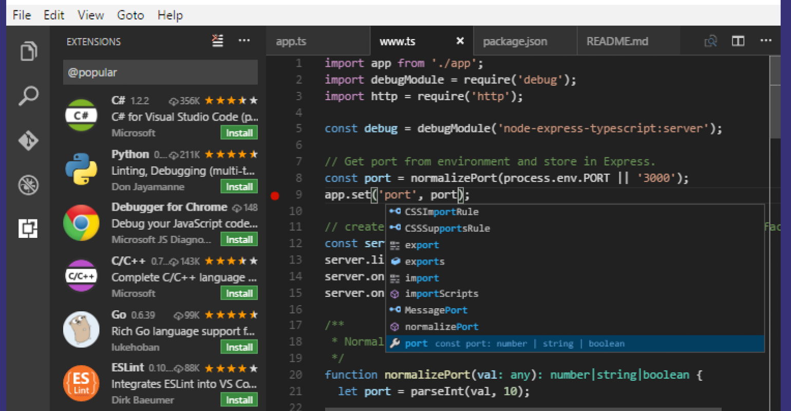791x411 pixels.
Task: Choose the exports suggestion
Action: coord(575,261)
